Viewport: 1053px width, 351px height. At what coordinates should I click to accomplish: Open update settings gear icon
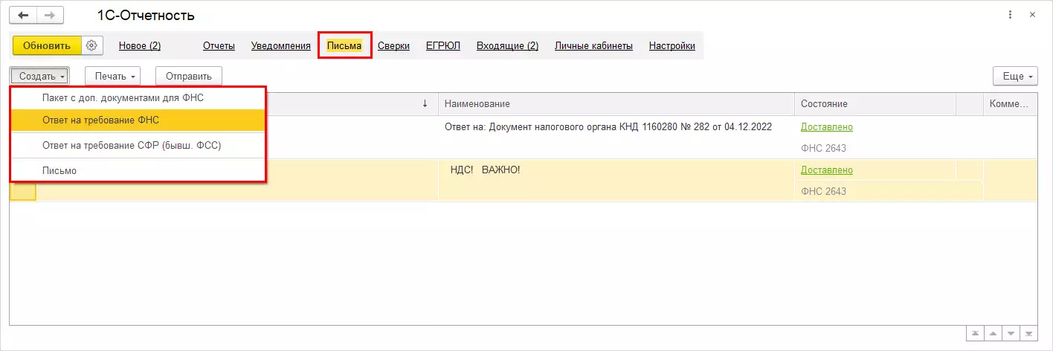91,45
